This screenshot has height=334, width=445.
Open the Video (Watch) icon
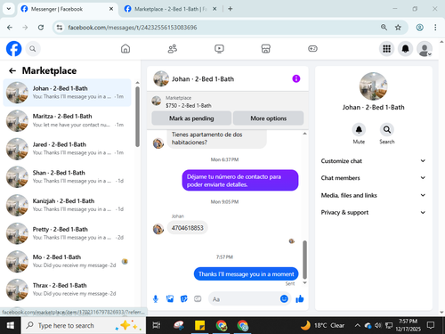pyautogui.click(x=219, y=49)
